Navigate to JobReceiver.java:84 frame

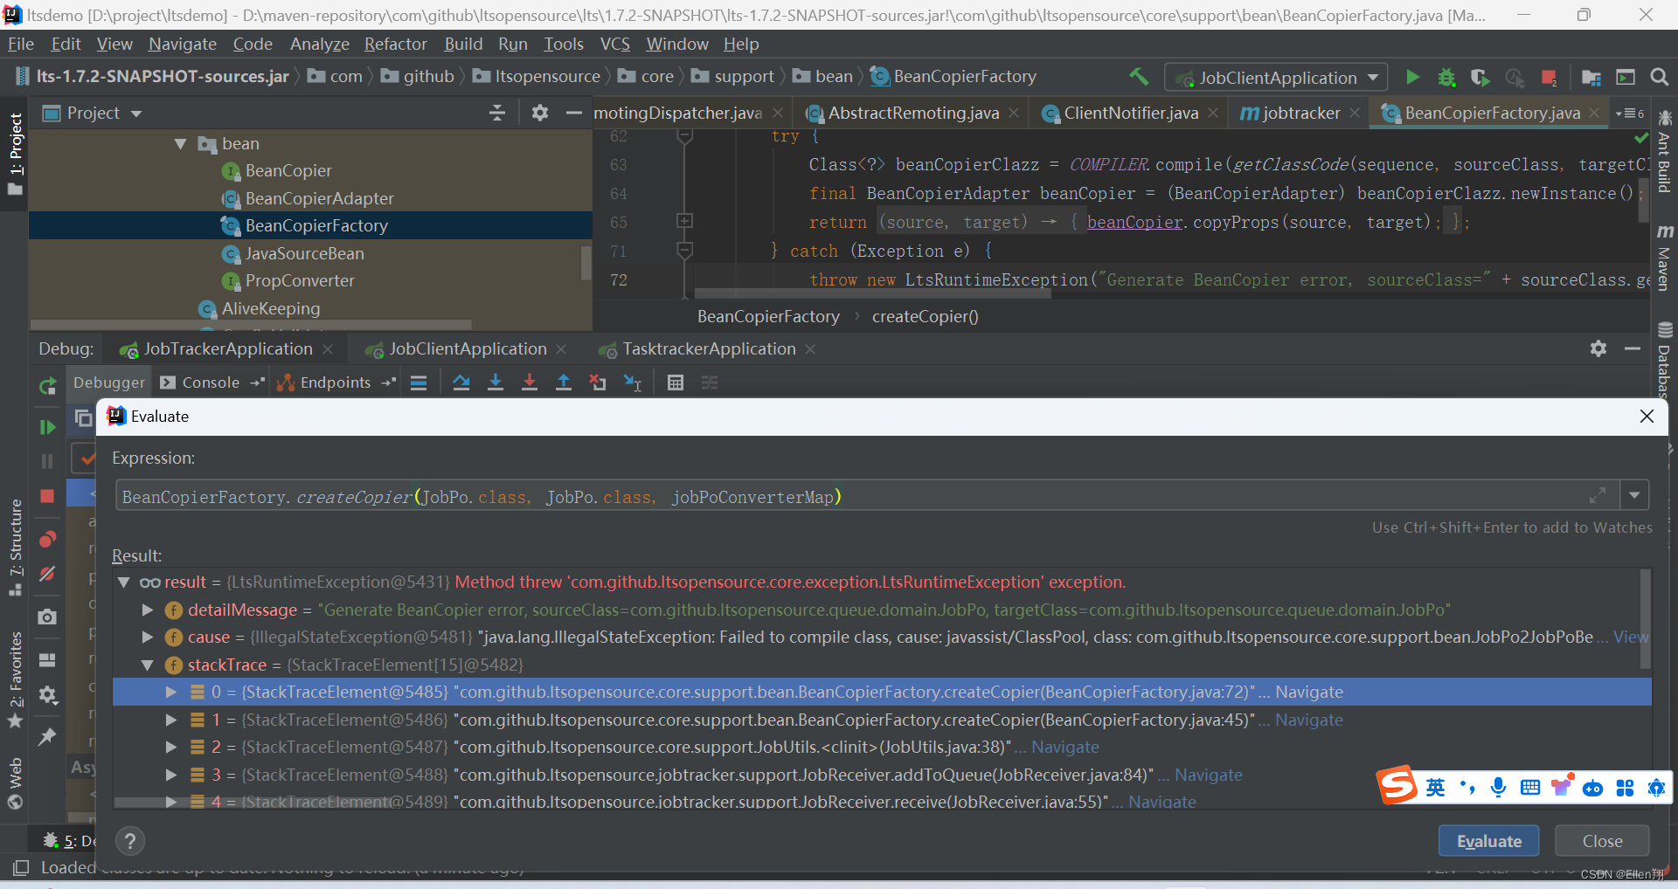click(x=1209, y=775)
